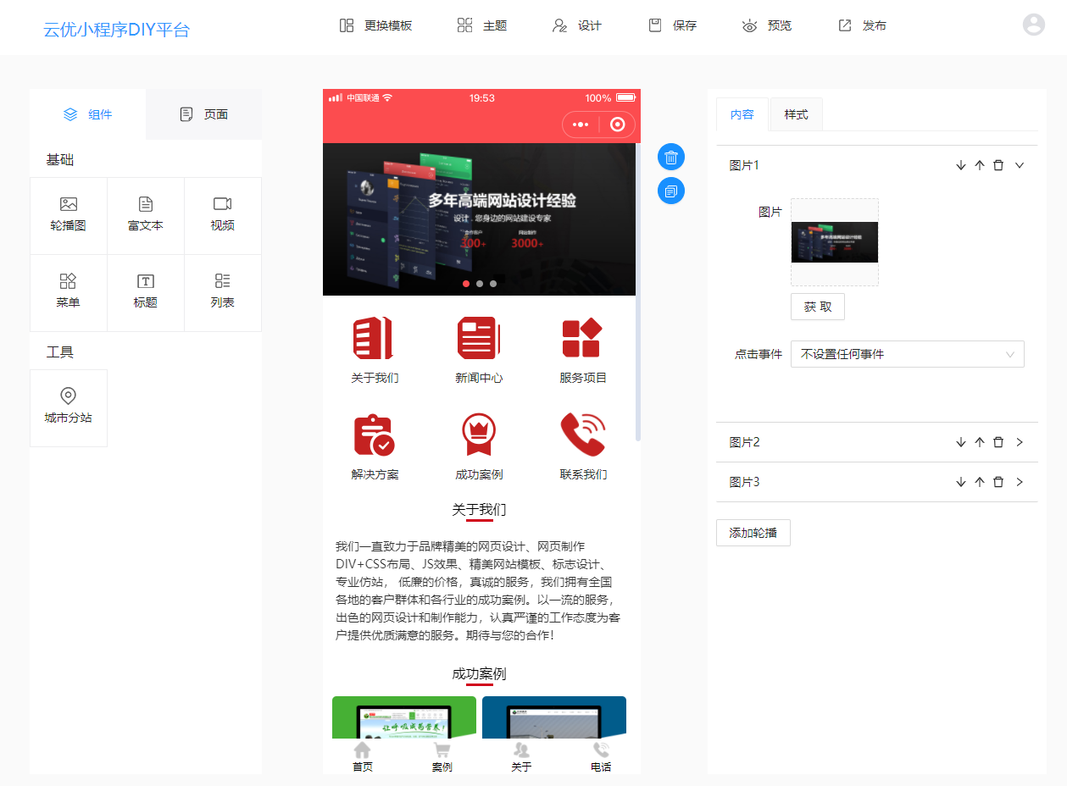This screenshot has width=1067, height=786.
Task: Click the blue case thumbnail
Action: [554, 717]
